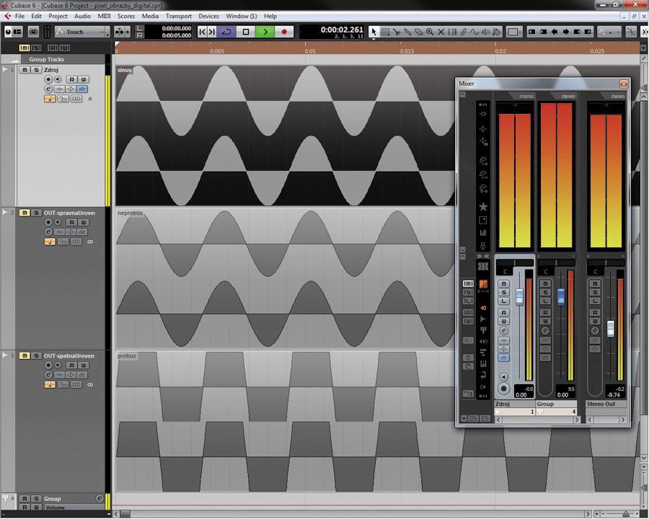649x519 pixels.
Task: Select the Object Selection arrow tool
Action: click(374, 32)
